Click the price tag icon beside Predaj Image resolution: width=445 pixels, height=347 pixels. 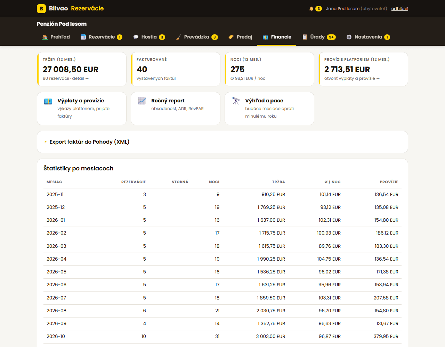pos(231,37)
